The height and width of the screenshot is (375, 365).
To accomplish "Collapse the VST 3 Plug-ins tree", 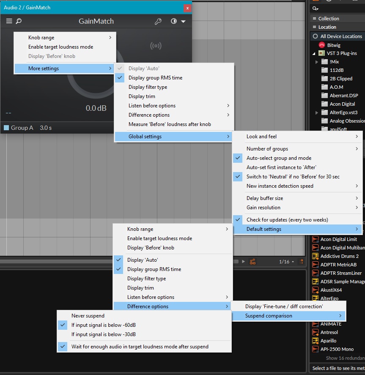I will (314, 54).
